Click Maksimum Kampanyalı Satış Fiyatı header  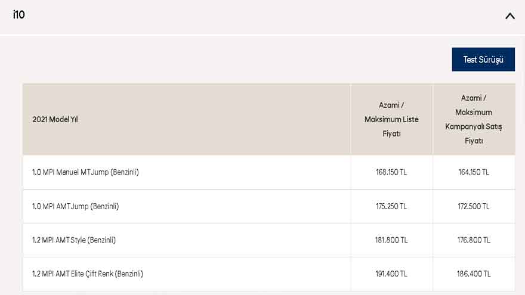point(474,119)
